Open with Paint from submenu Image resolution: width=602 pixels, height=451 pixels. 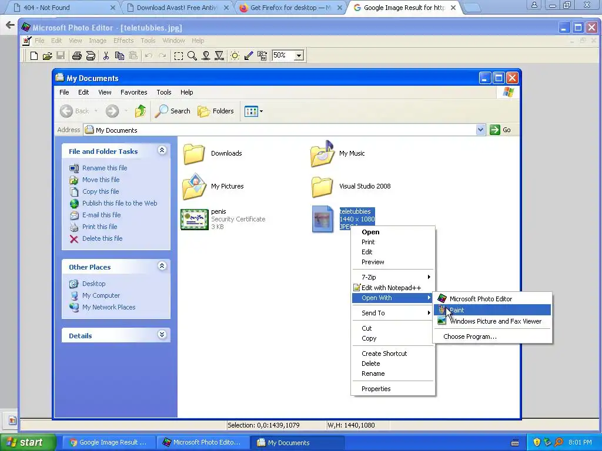pos(493,310)
